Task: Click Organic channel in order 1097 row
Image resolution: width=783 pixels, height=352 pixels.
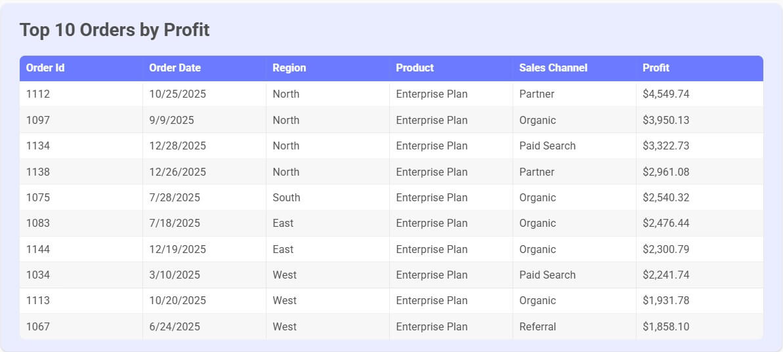Action: tap(538, 120)
